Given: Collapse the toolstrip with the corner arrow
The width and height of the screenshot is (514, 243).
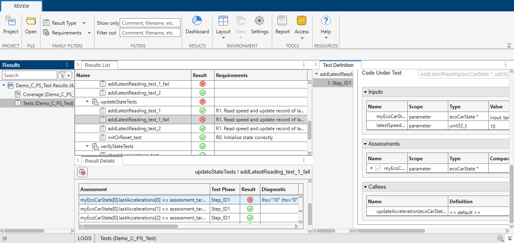Looking at the screenshot, I should pos(509,45).
